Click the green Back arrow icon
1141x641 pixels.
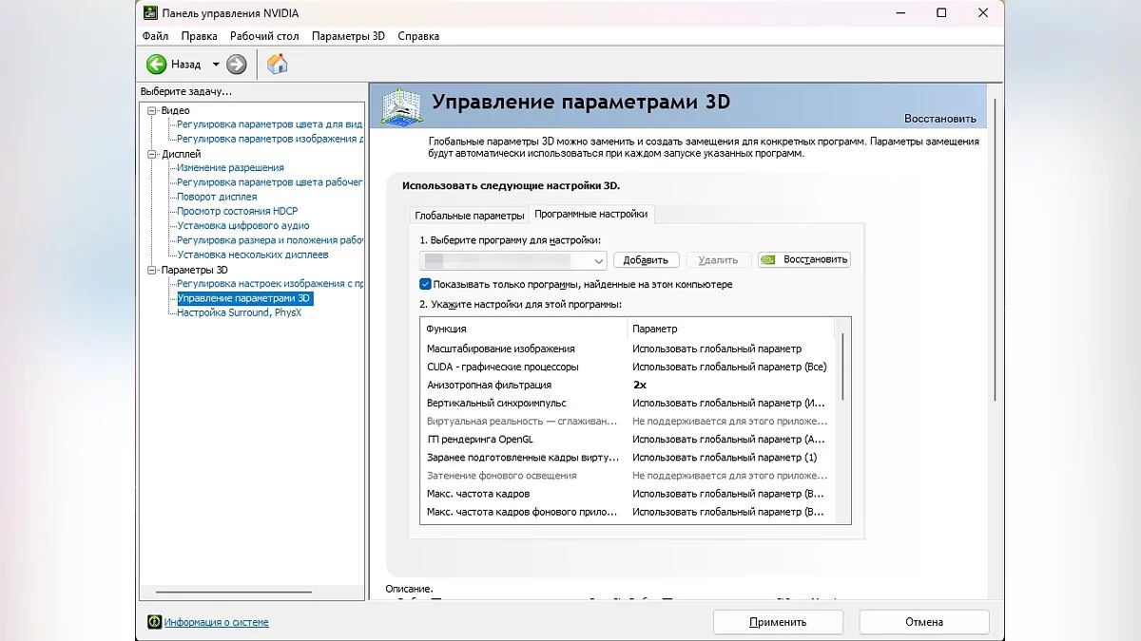pyautogui.click(x=157, y=64)
